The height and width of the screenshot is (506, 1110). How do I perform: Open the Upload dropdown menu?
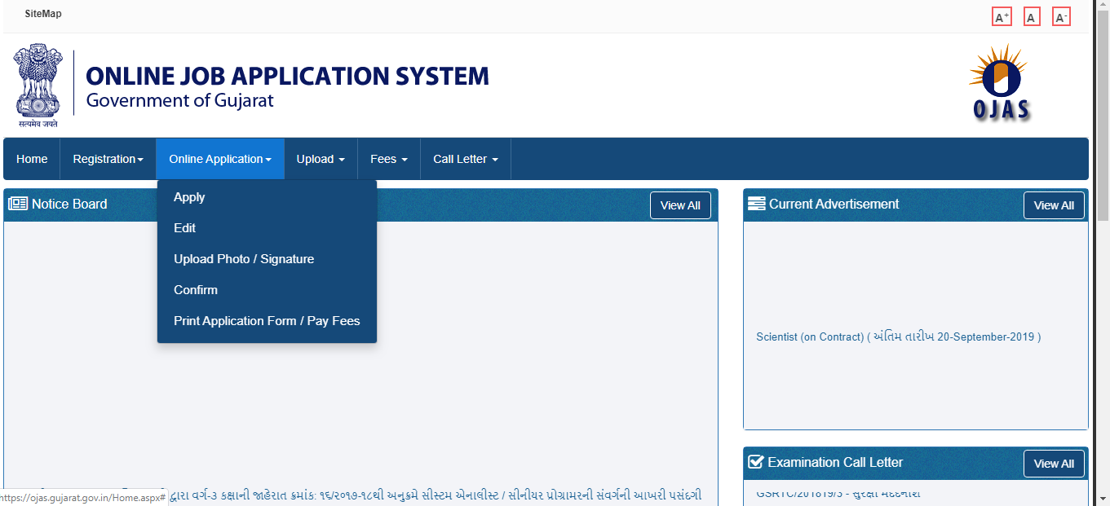coord(320,159)
